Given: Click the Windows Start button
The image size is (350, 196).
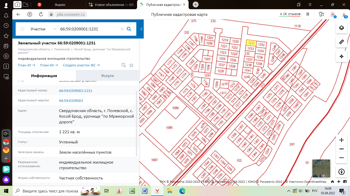Looking at the screenshot, I should [x=6, y=191].
